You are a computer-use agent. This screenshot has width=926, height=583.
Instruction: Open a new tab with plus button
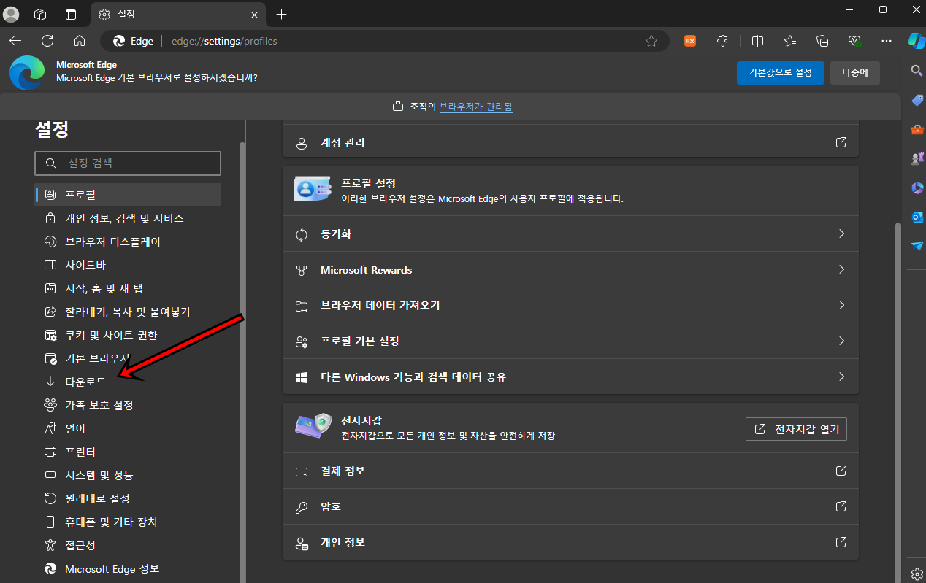(x=282, y=15)
